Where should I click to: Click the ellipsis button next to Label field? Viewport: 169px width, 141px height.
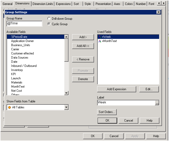157,103
